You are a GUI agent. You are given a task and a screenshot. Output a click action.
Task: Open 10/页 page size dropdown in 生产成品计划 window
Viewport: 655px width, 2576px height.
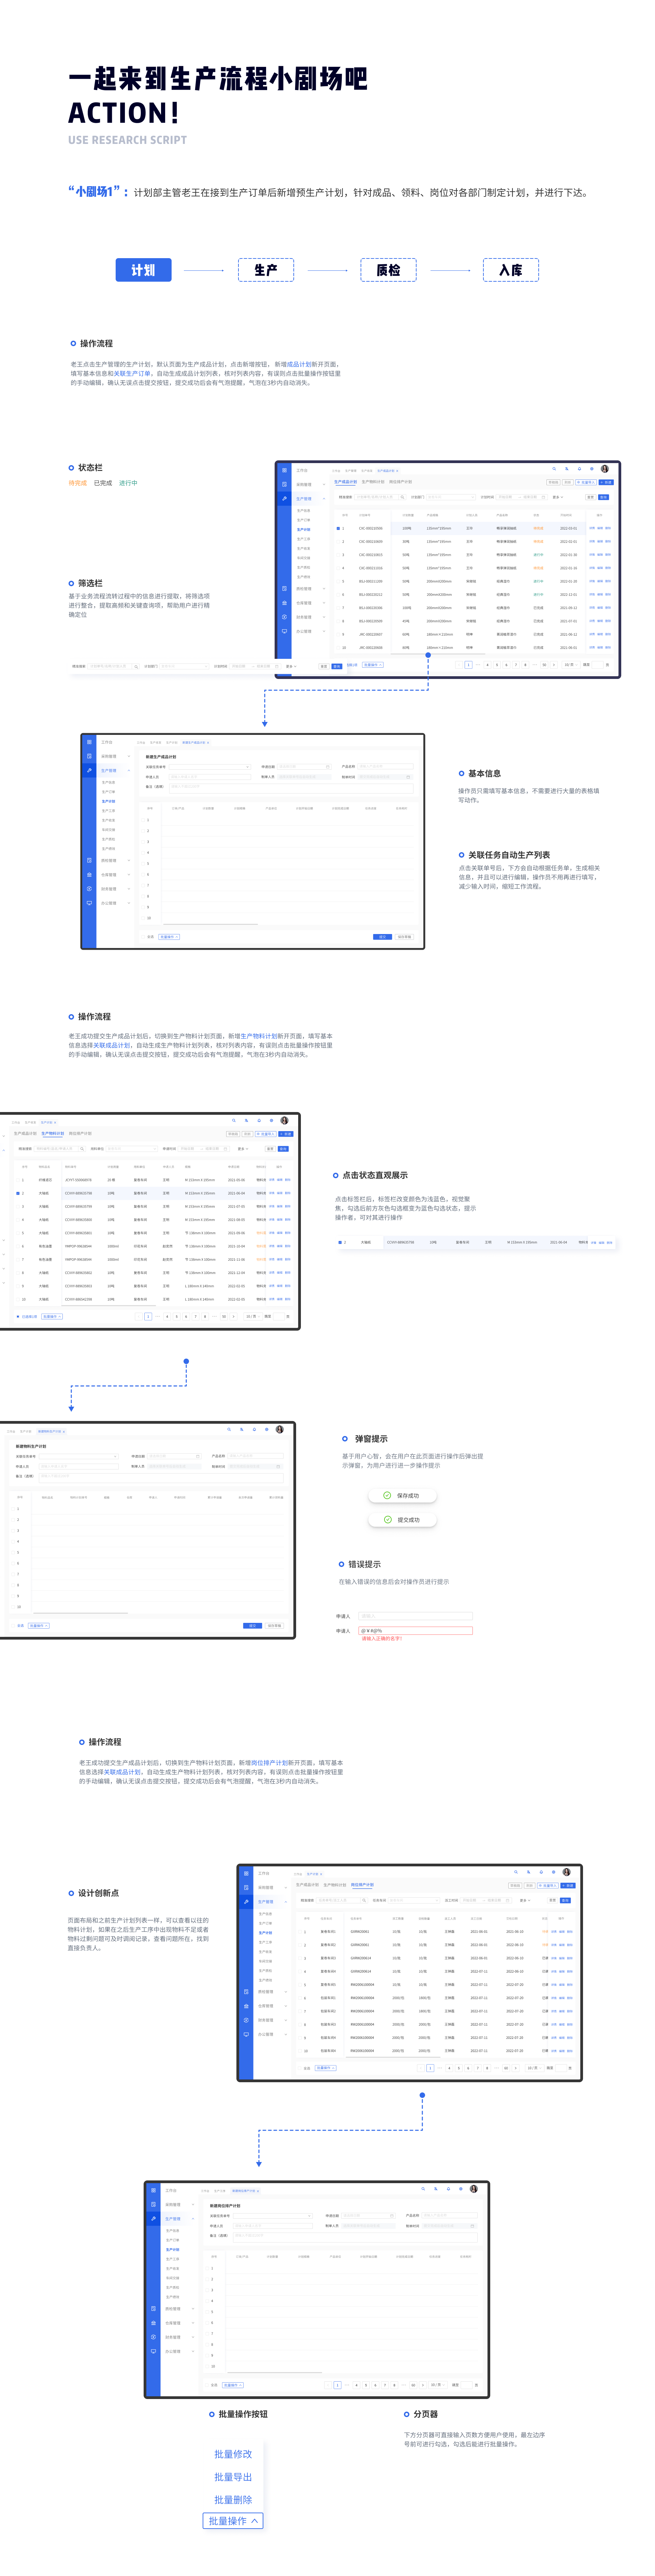tap(571, 665)
